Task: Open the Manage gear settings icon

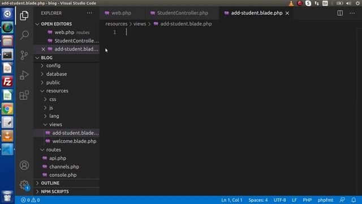Action: point(24,185)
